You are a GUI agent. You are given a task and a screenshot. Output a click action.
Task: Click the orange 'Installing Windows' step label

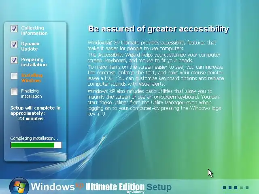click(32, 78)
